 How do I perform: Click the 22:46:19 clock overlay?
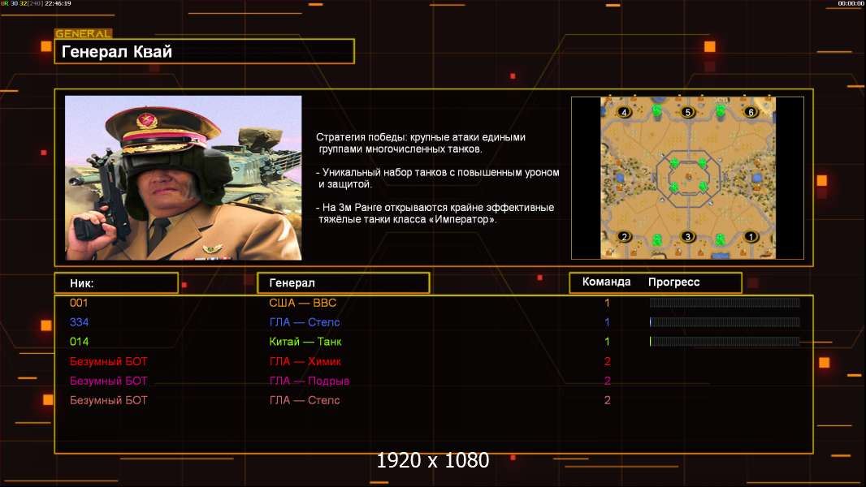58,3
